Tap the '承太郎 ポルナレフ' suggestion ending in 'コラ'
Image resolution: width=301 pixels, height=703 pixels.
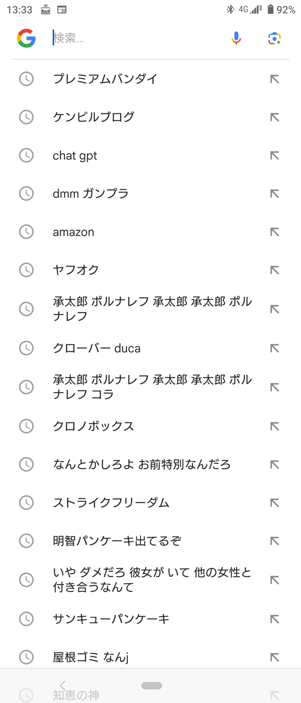pos(152,387)
